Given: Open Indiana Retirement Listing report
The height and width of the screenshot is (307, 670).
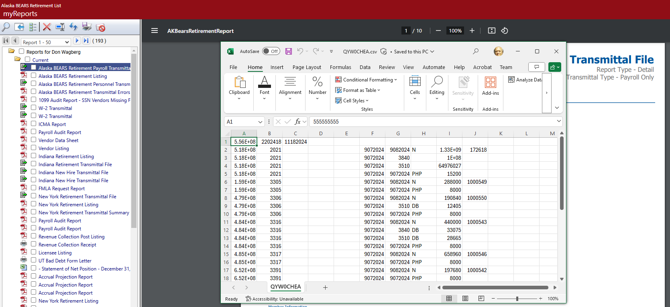Looking at the screenshot, I should point(66,156).
